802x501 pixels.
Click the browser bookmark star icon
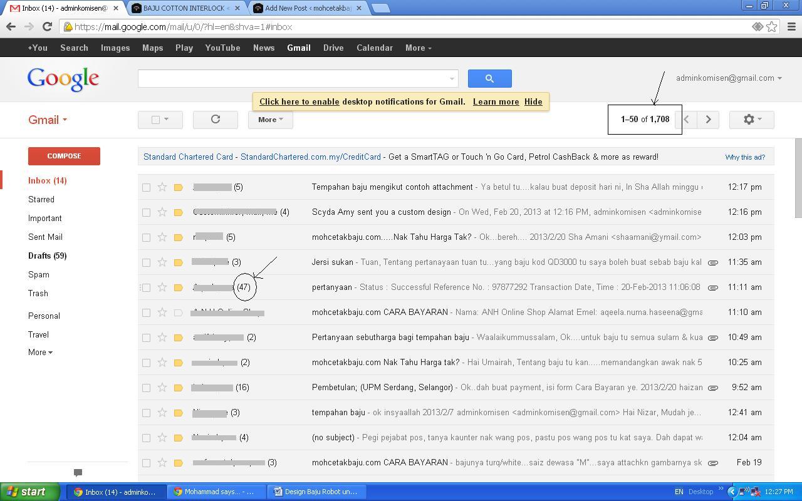[772, 27]
